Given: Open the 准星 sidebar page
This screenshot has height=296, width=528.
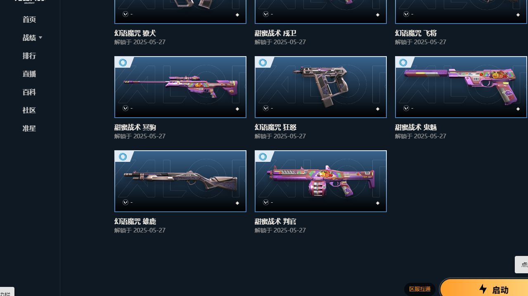Looking at the screenshot, I should pyautogui.click(x=29, y=128).
